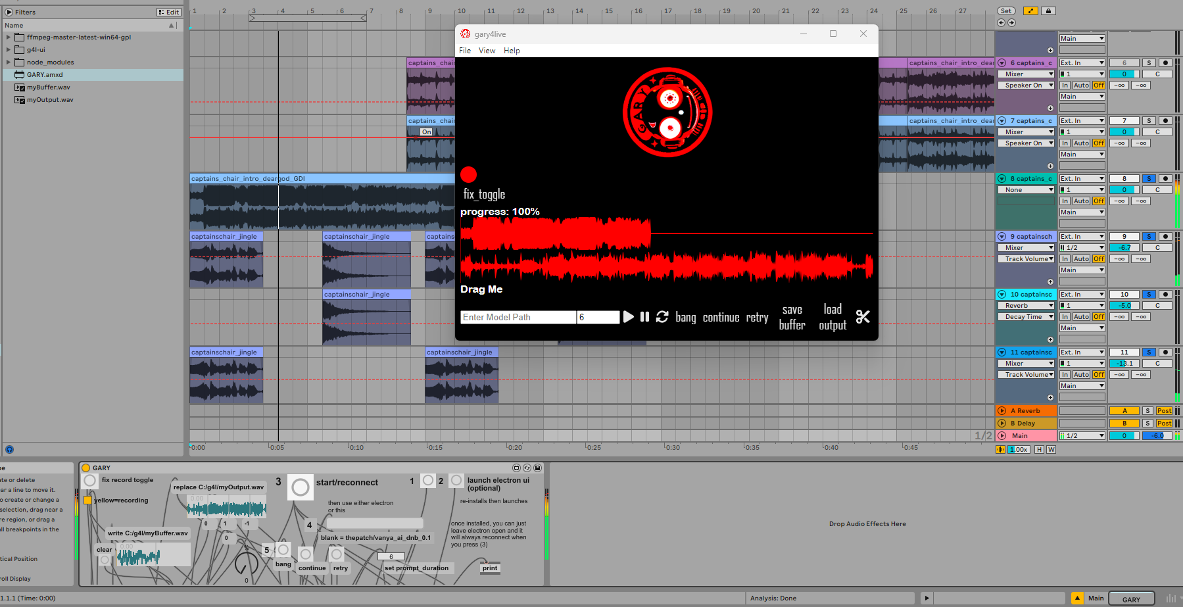Click the next locator right-arrow button
1183x607 pixels.
[x=1011, y=22]
